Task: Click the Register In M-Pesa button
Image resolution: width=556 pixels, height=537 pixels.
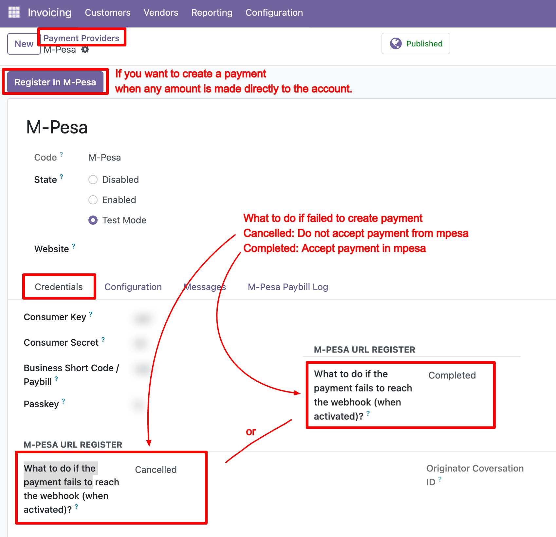Action: 55,82
